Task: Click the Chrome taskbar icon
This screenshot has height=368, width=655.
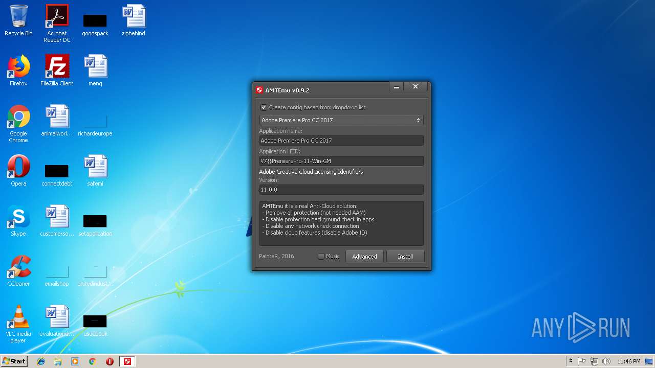Action: tap(93, 361)
